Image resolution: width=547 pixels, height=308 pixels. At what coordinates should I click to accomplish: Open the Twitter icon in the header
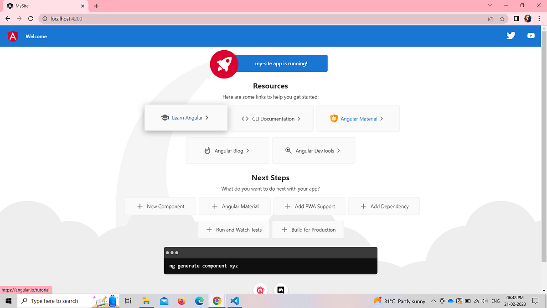(x=511, y=35)
